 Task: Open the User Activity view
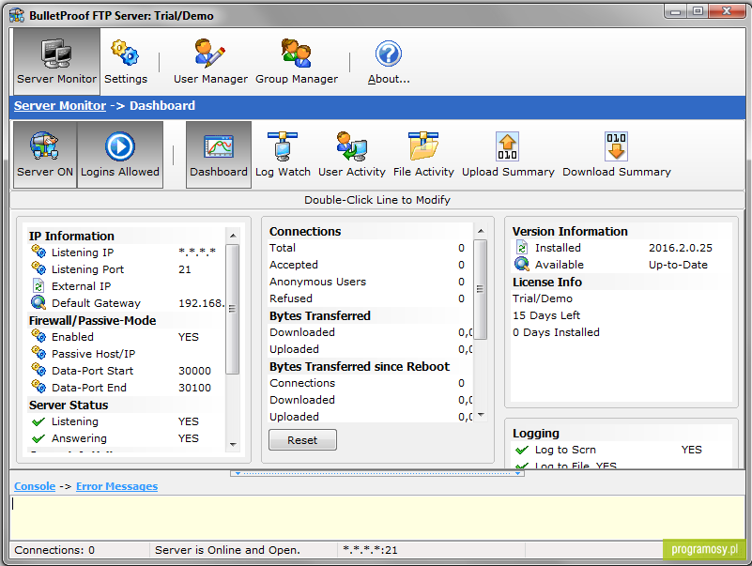click(x=351, y=155)
